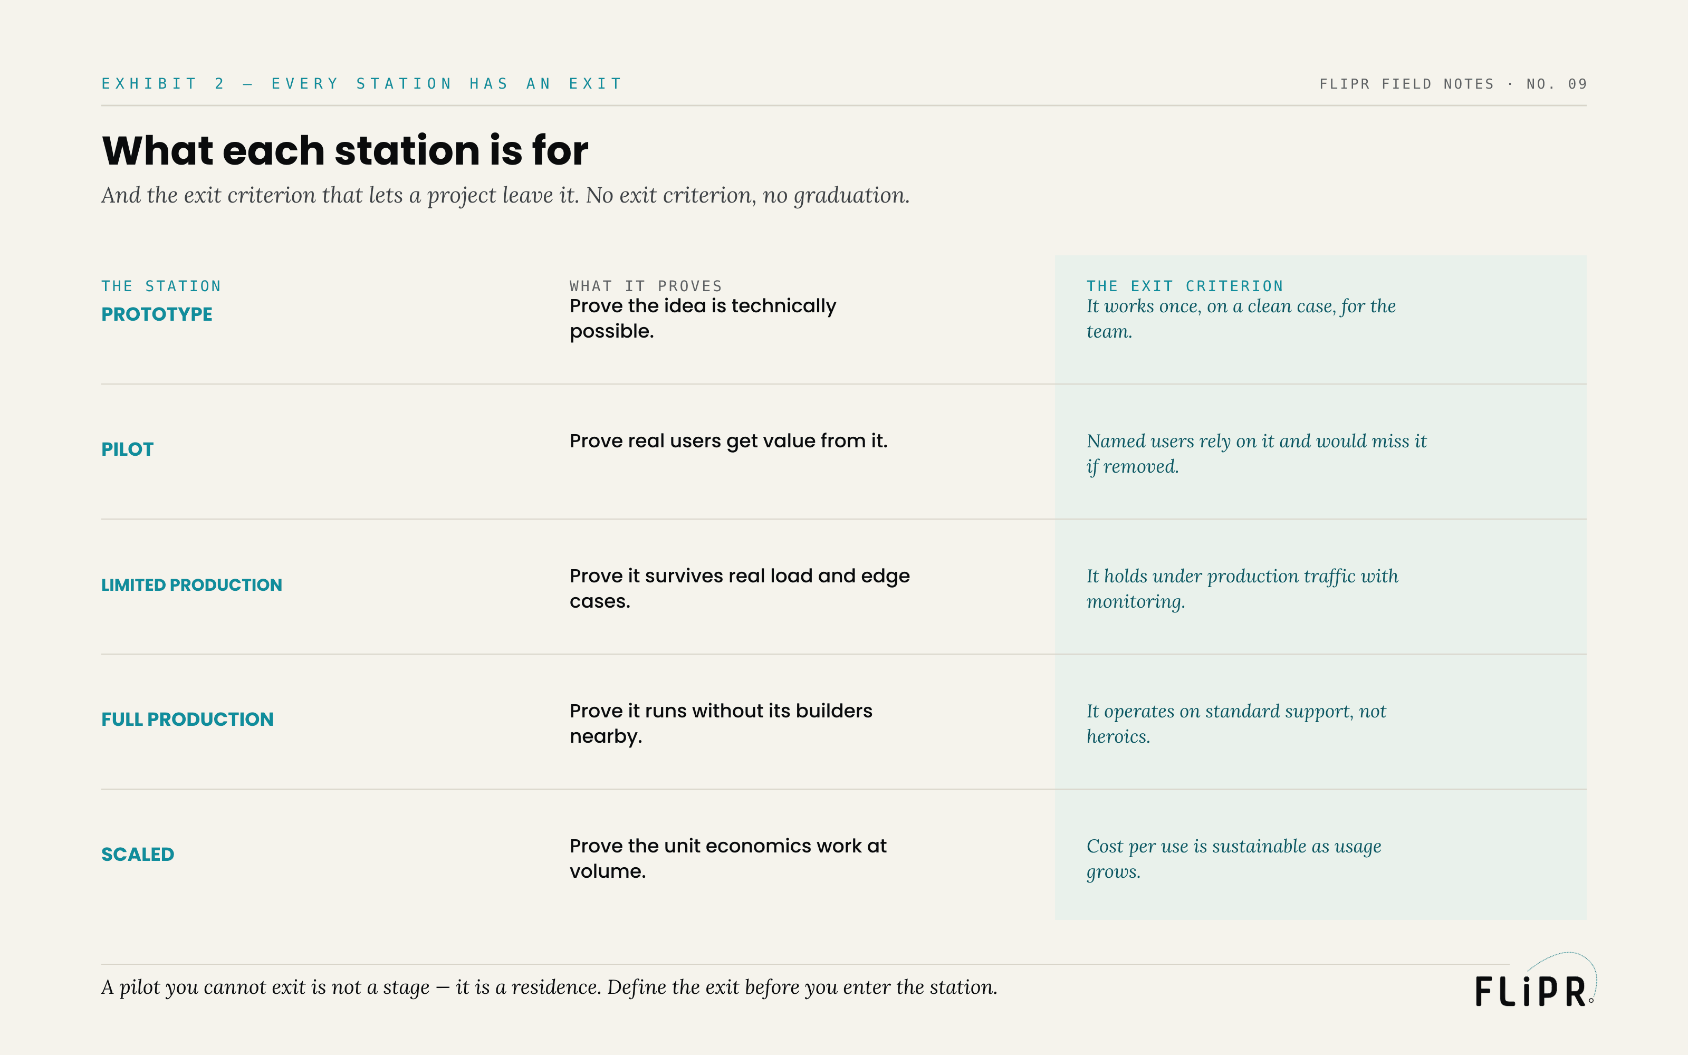Click the 'EXHIBIT 2 — EVERY STATION HAS AN EXIT' header
This screenshot has width=1688, height=1055.
click(x=361, y=84)
